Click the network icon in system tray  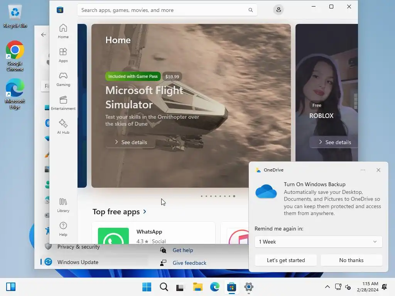coord(338,287)
